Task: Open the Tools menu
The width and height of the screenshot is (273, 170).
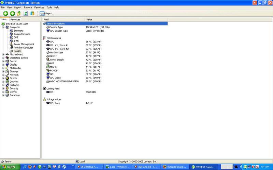Action: [49, 7]
